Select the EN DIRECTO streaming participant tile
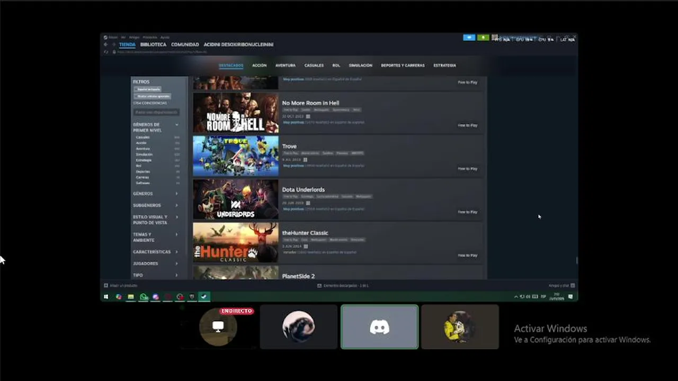The image size is (678, 381). click(218, 326)
